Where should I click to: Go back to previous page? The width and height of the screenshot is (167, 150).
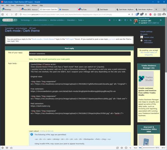(7, 14)
